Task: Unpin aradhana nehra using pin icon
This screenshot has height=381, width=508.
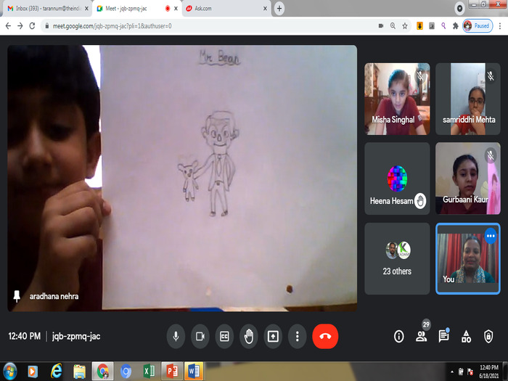Action: coord(17,296)
